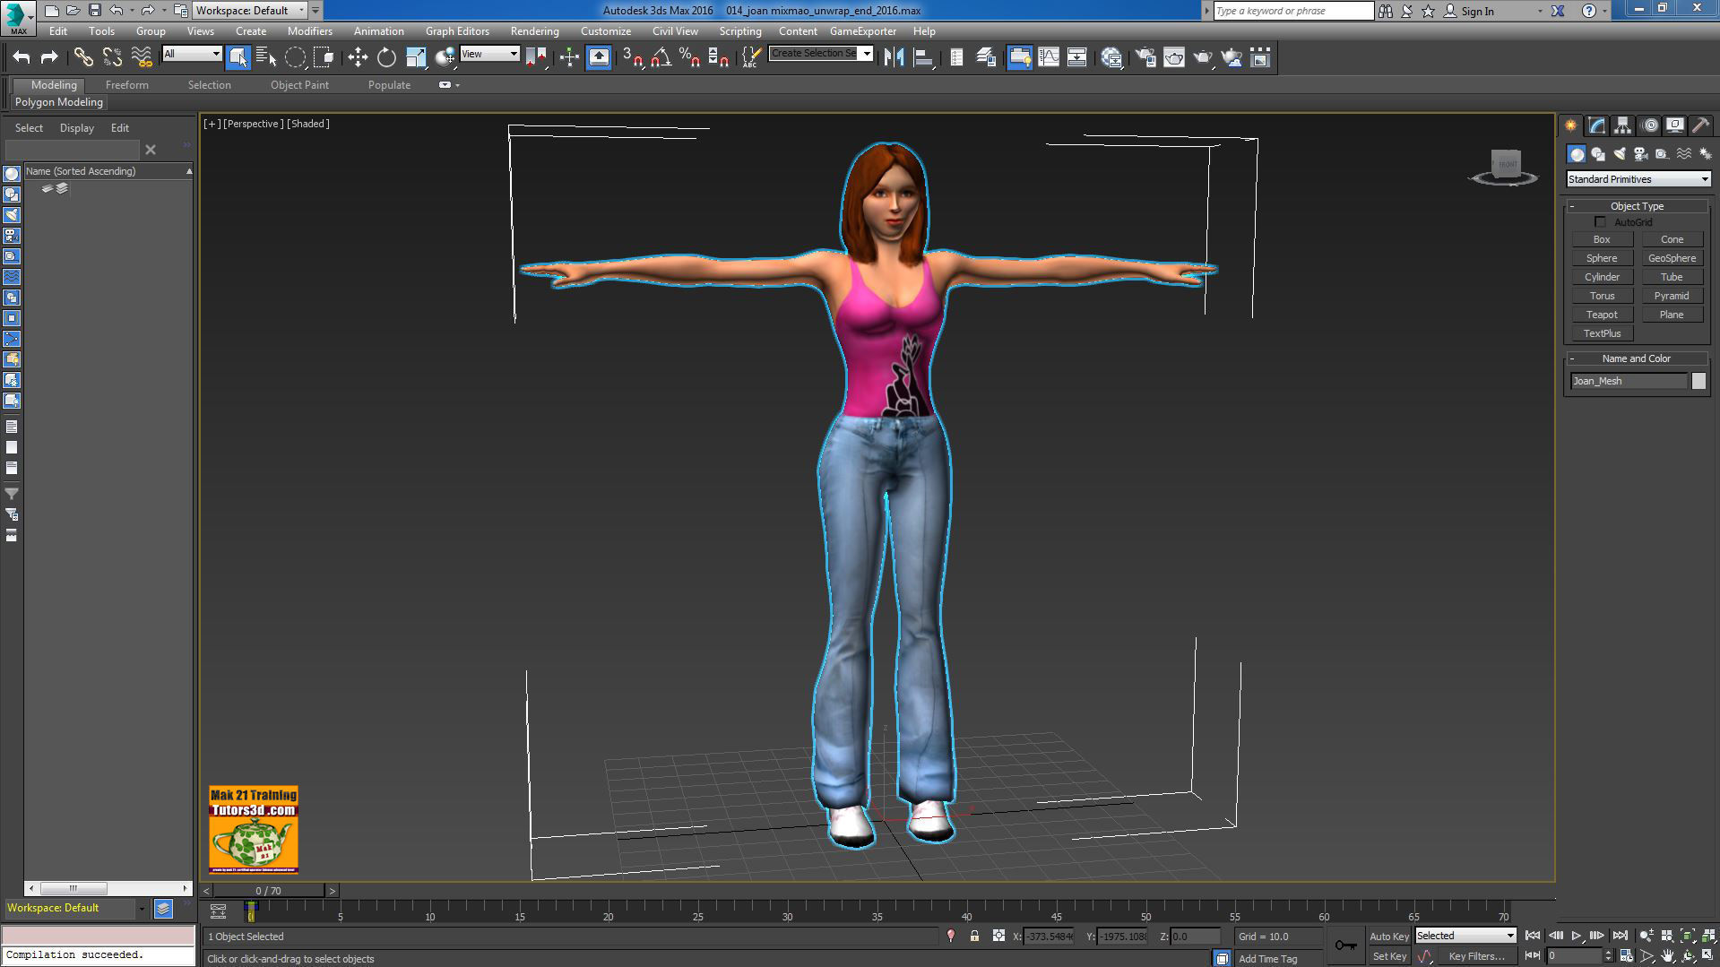This screenshot has height=967, width=1720.
Task: Click the GeoSphere primitive button
Action: pyautogui.click(x=1672, y=258)
